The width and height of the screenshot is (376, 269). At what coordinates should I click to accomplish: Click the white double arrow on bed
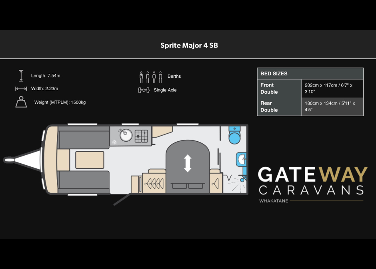coord(188,163)
